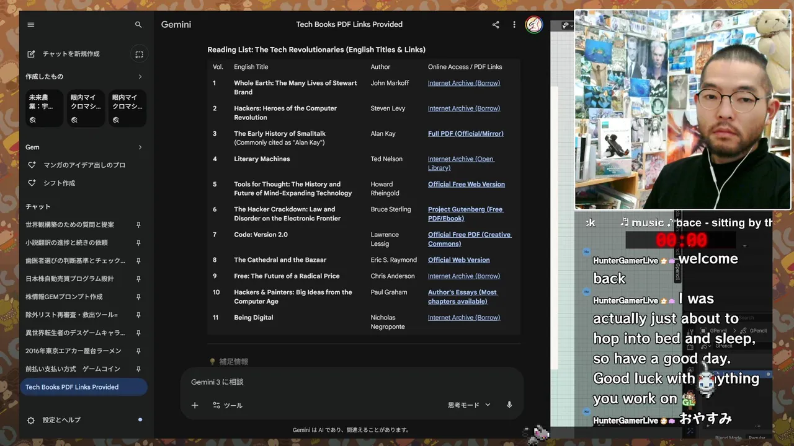Click the settings gear icon 設定とヘルプ
This screenshot has width=794, height=446.
31,420
